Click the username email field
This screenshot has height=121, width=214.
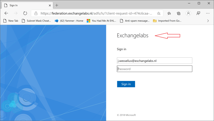154,61
